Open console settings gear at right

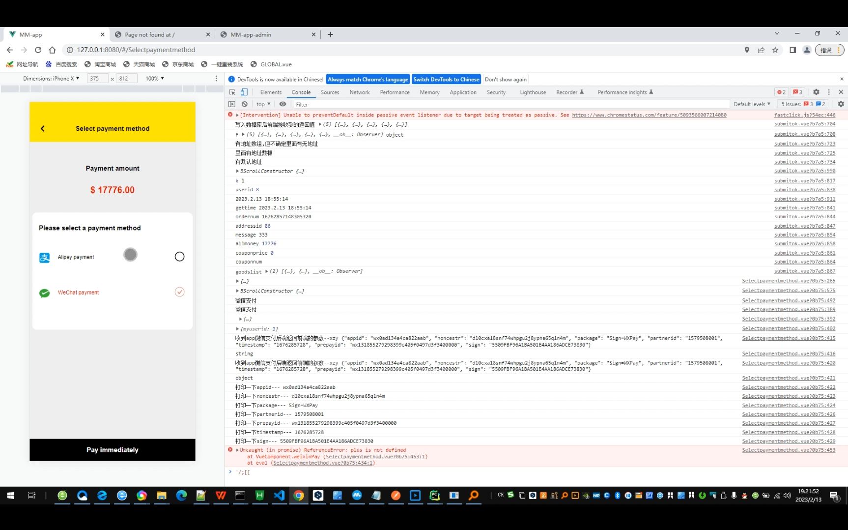click(x=841, y=104)
